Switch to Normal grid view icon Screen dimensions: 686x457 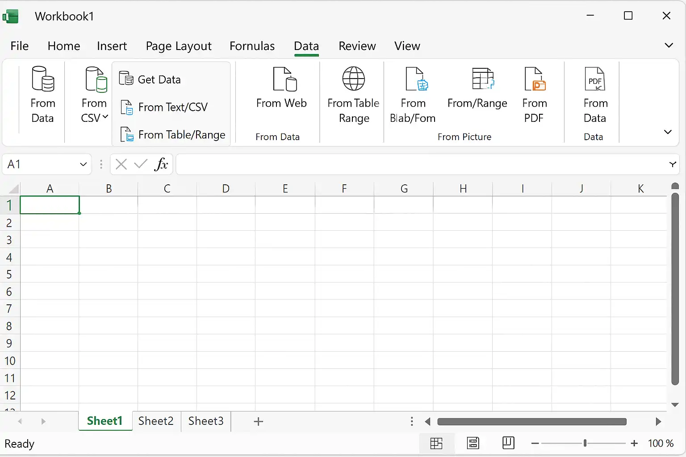[436, 443]
